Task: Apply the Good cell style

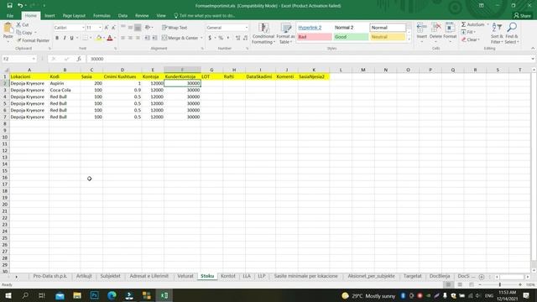Action: point(351,37)
